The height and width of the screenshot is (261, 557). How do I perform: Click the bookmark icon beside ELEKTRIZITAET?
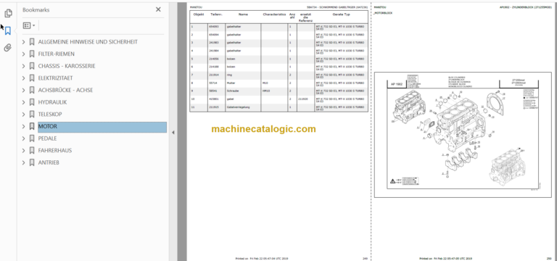coord(32,78)
